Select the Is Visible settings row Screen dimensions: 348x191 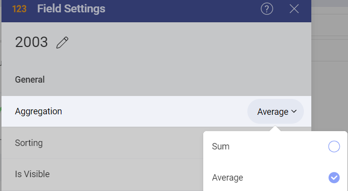click(102, 174)
